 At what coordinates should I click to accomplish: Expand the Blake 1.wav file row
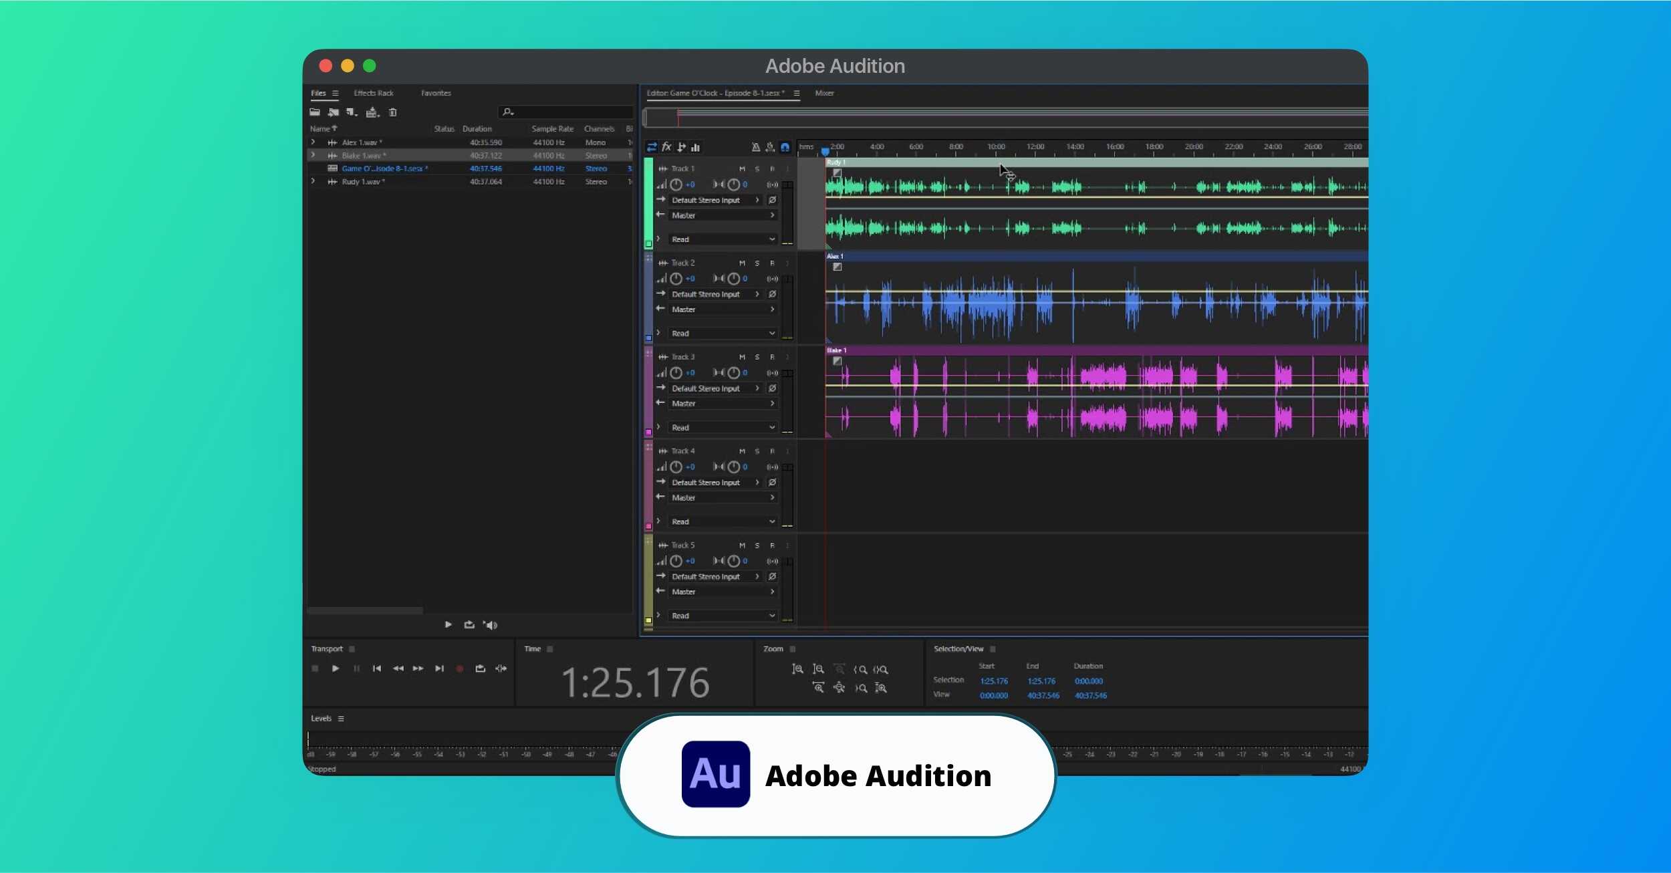tap(313, 155)
